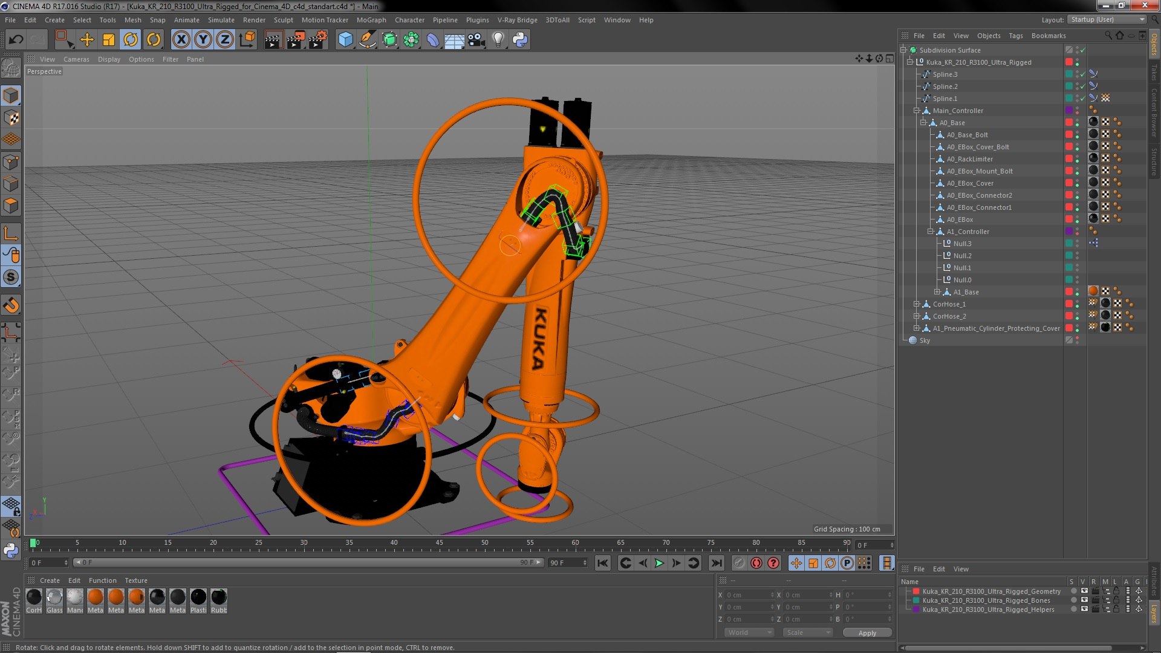Toggle the X axis lock icon
The image size is (1161, 653).
pos(181,40)
